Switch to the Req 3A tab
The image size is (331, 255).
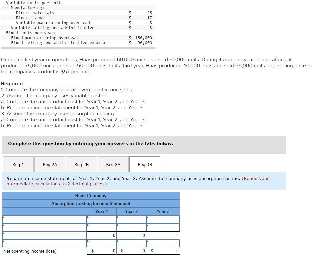coord(113,164)
